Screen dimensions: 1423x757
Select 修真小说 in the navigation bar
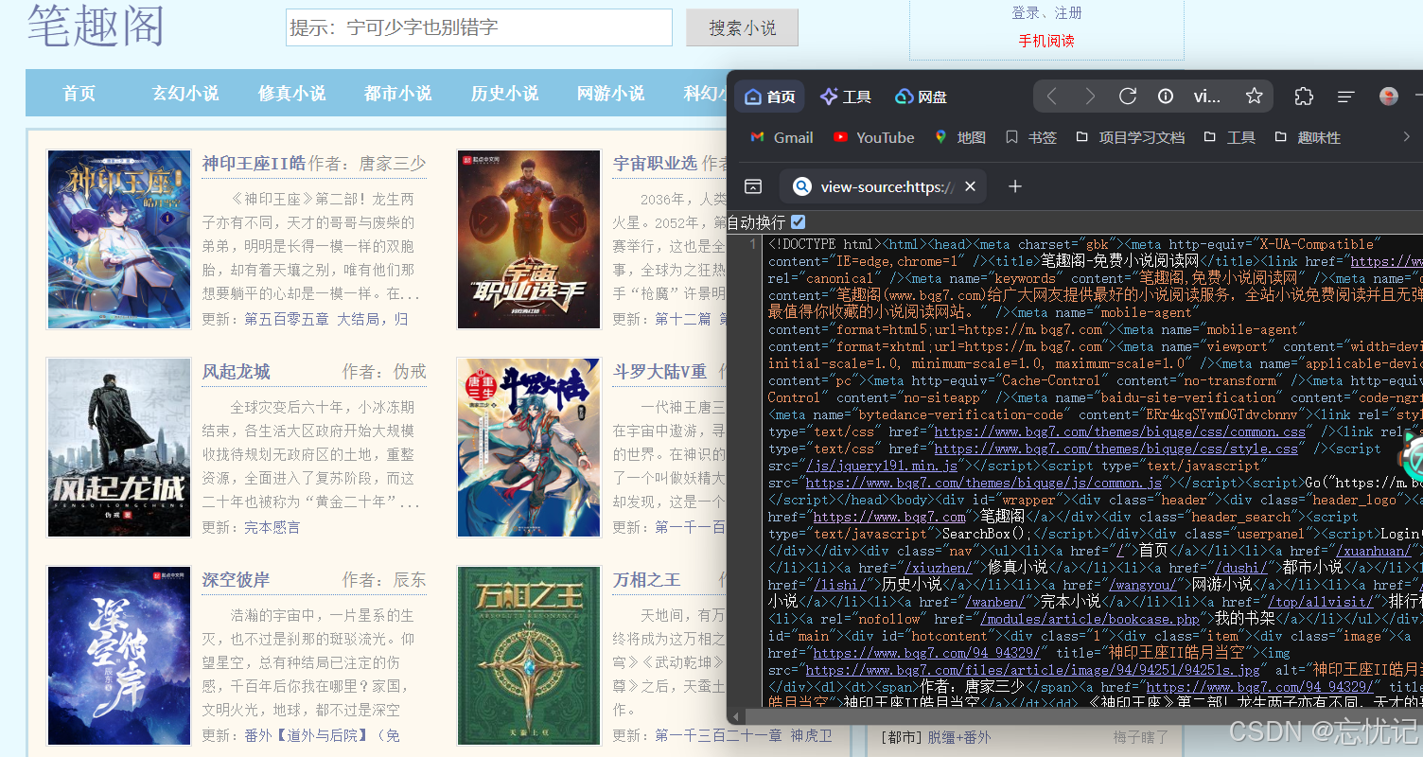[291, 94]
